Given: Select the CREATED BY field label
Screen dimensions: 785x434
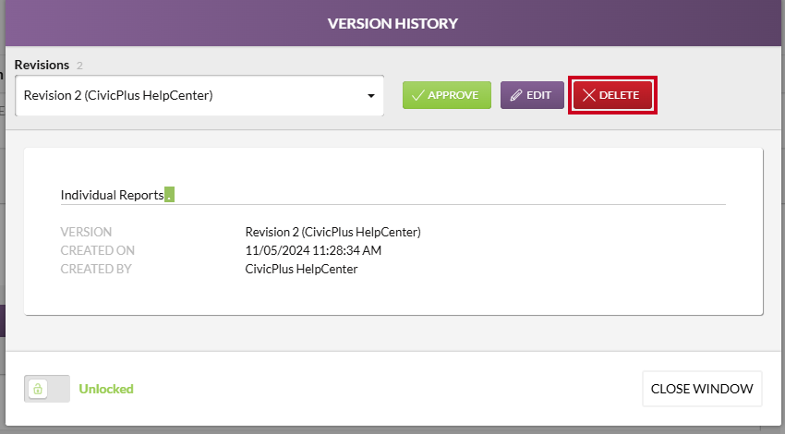Looking at the screenshot, I should coord(96,269).
